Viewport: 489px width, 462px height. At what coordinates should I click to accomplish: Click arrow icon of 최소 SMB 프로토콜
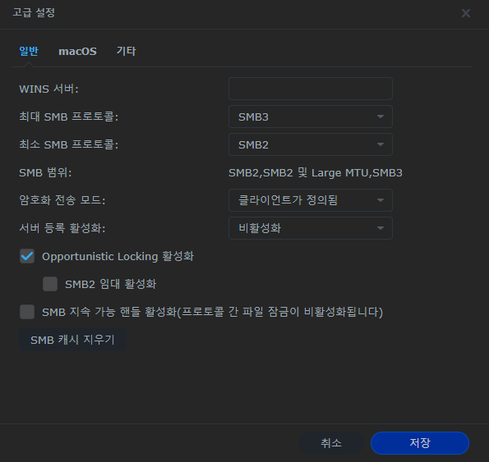pos(381,144)
